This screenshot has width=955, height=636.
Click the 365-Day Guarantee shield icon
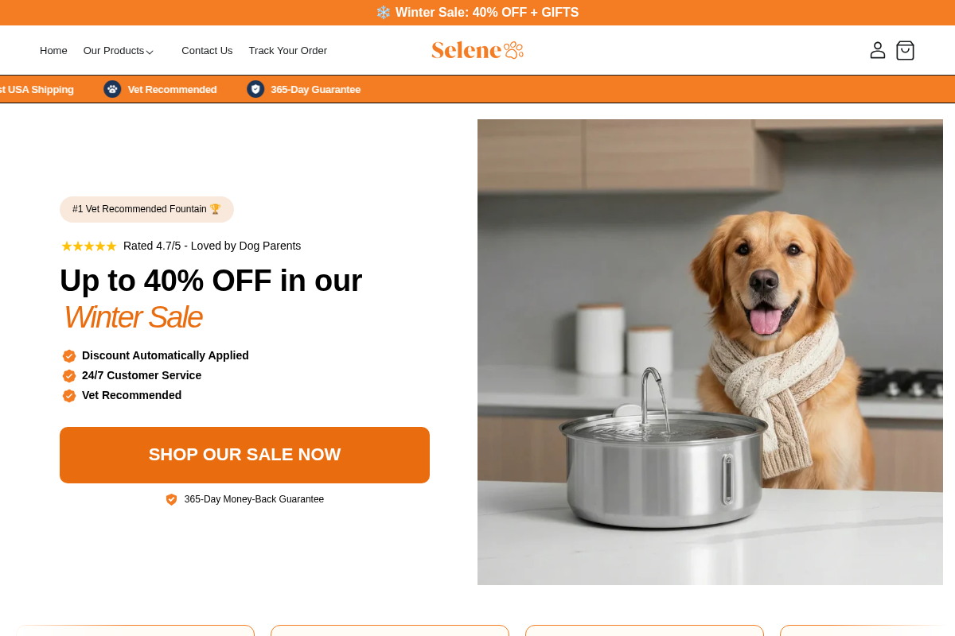click(x=255, y=89)
